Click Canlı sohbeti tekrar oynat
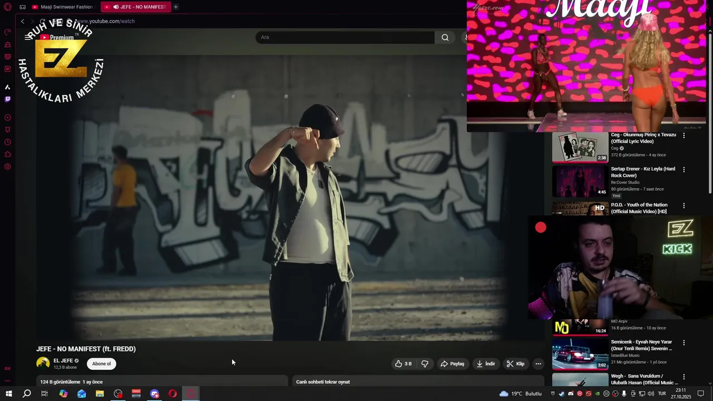Image resolution: width=713 pixels, height=401 pixels. (323, 382)
